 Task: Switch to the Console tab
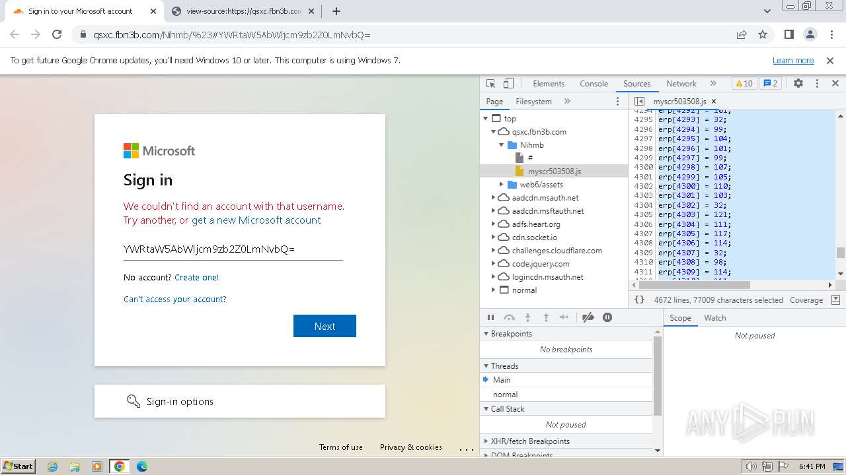[594, 84]
